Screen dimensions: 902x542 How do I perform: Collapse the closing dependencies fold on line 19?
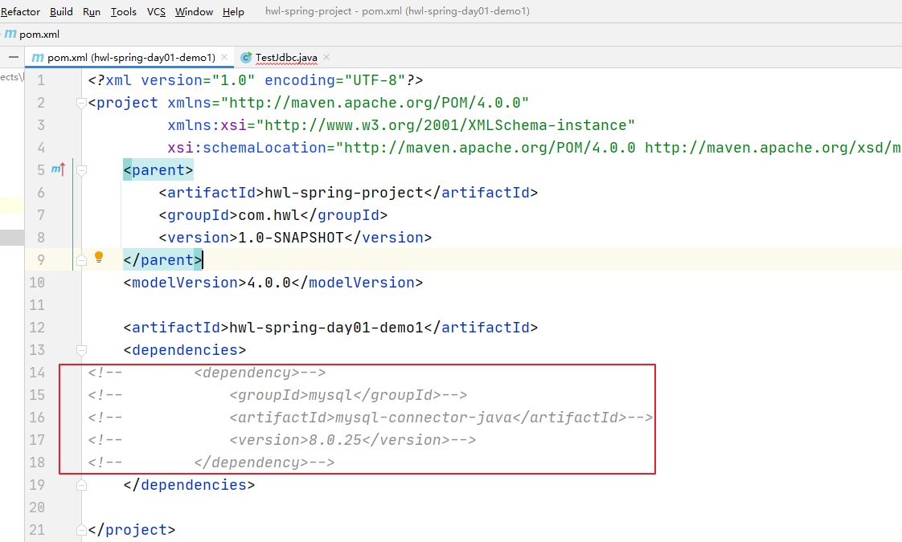(x=81, y=485)
